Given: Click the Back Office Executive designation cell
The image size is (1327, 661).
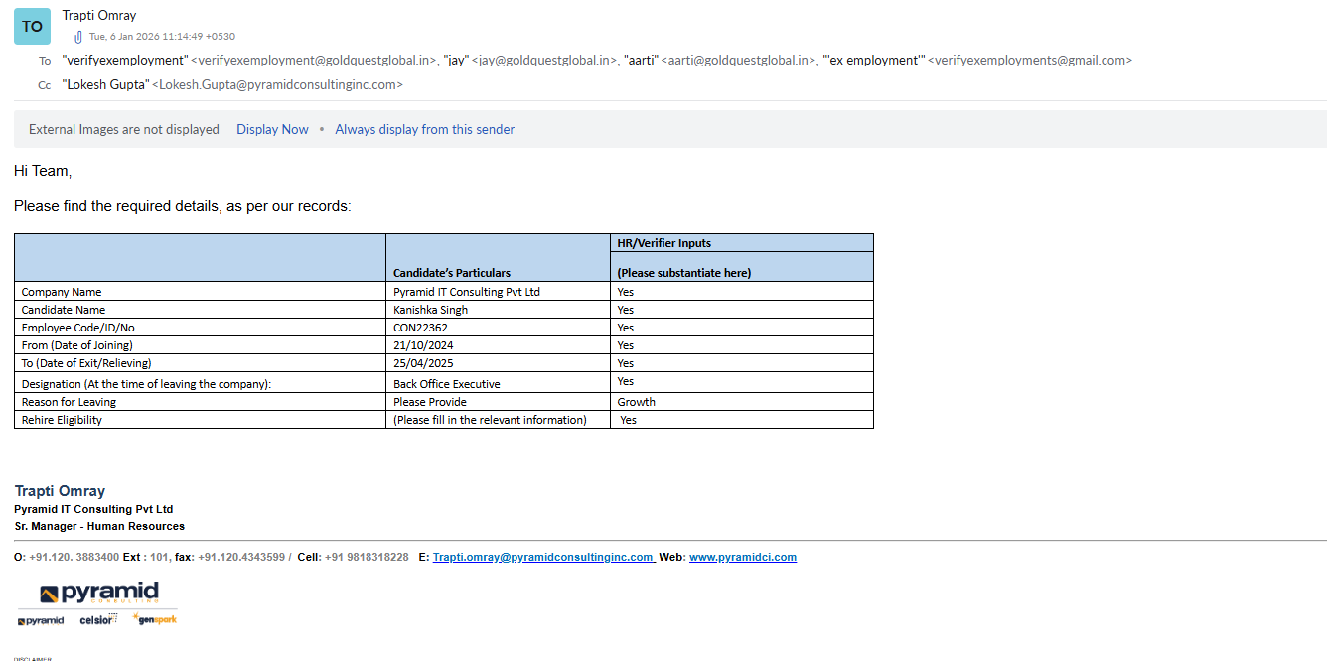Looking at the screenshot, I should (x=447, y=384).
